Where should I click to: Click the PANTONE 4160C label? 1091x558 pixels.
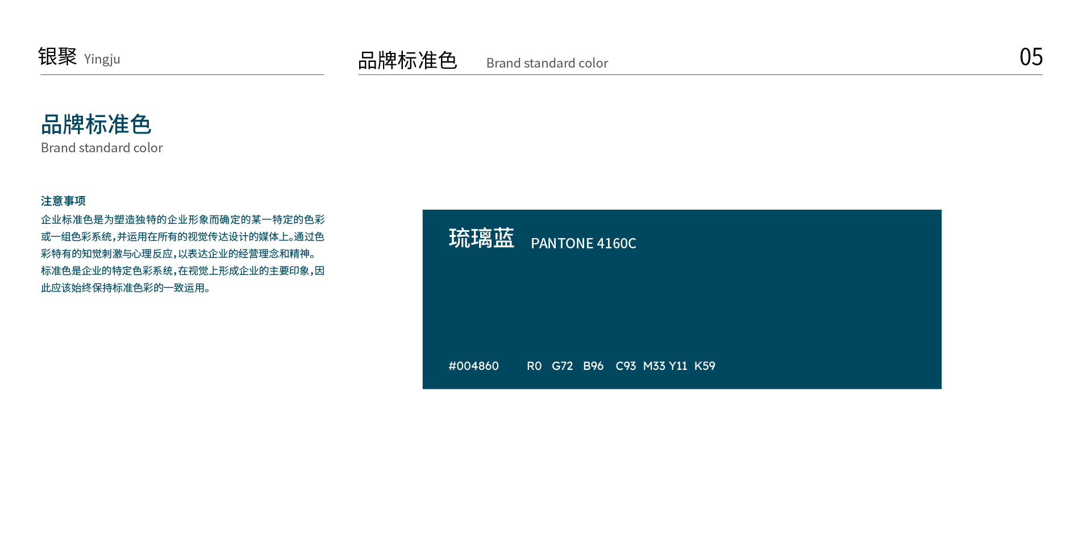coord(584,243)
